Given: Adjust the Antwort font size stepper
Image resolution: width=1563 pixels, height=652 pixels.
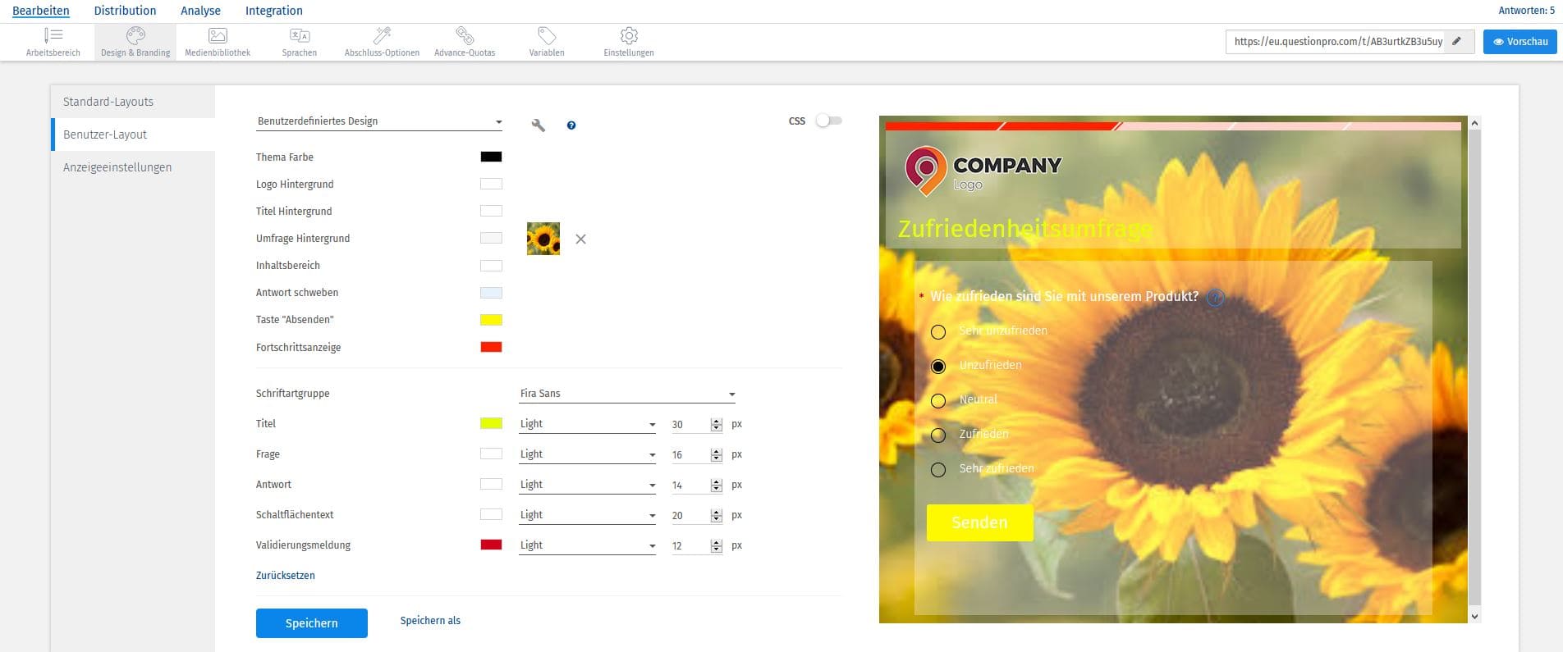Looking at the screenshot, I should [x=717, y=486].
